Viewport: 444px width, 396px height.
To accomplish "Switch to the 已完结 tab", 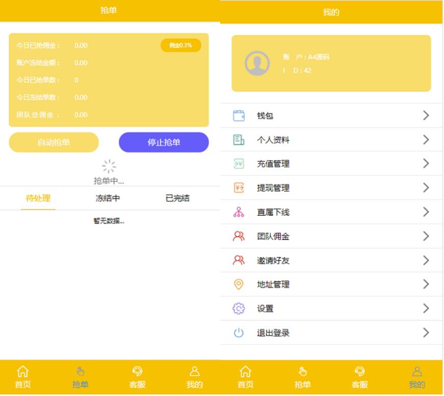I will click(177, 198).
